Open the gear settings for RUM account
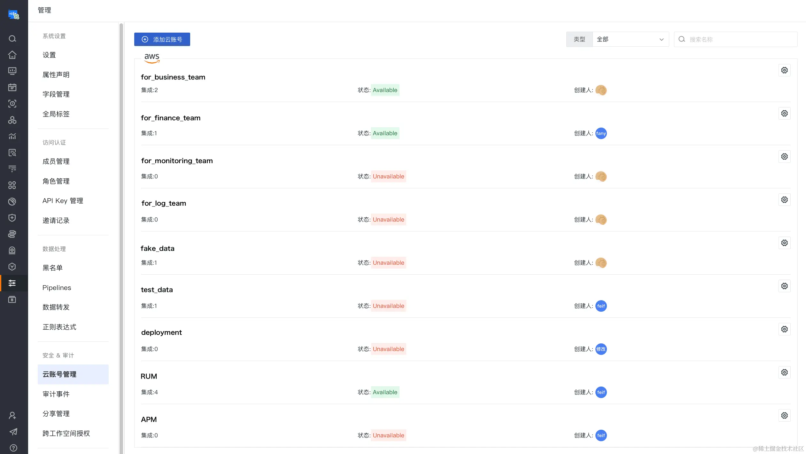806x454 pixels. click(784, 372)
